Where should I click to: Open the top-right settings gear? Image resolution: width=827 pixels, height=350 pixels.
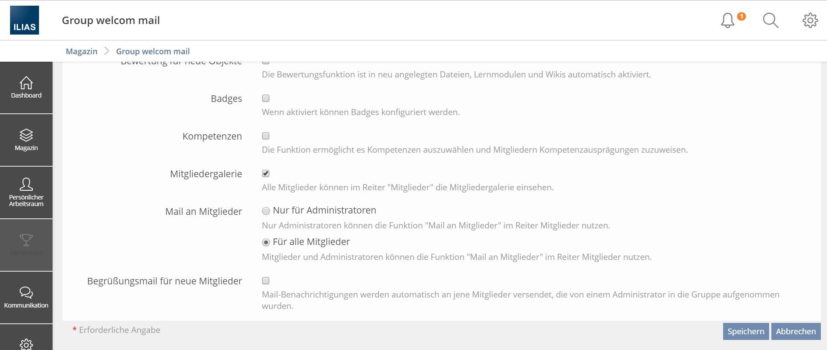coord(810,21)
